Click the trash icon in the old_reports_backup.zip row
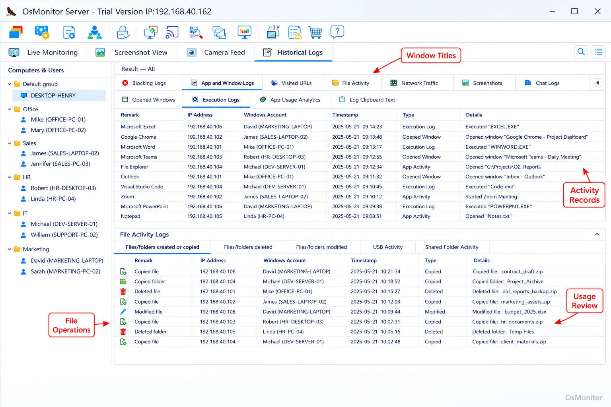The width and height of the screenshot is (611, 407). pos(123,291)
